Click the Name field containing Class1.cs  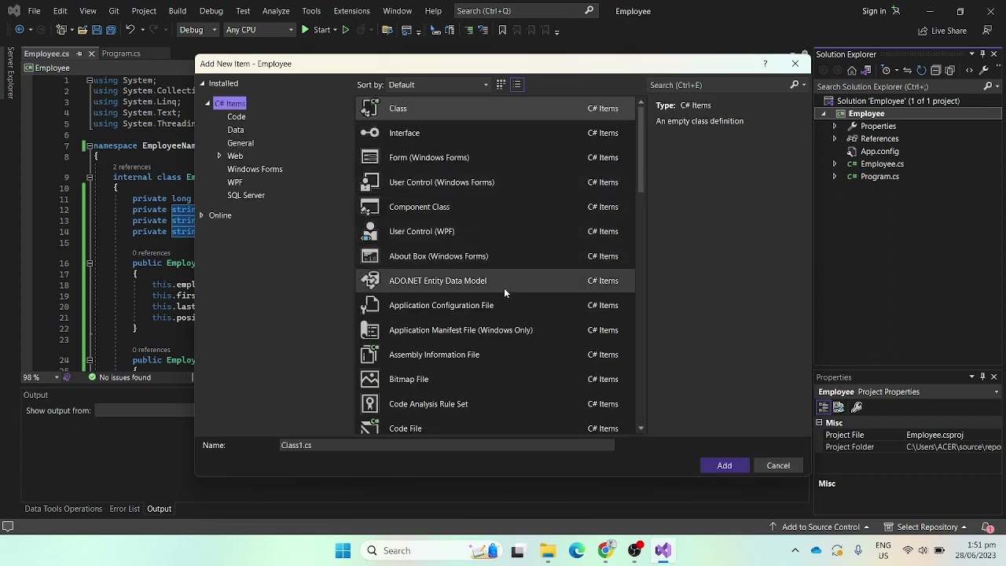point(446,445)
